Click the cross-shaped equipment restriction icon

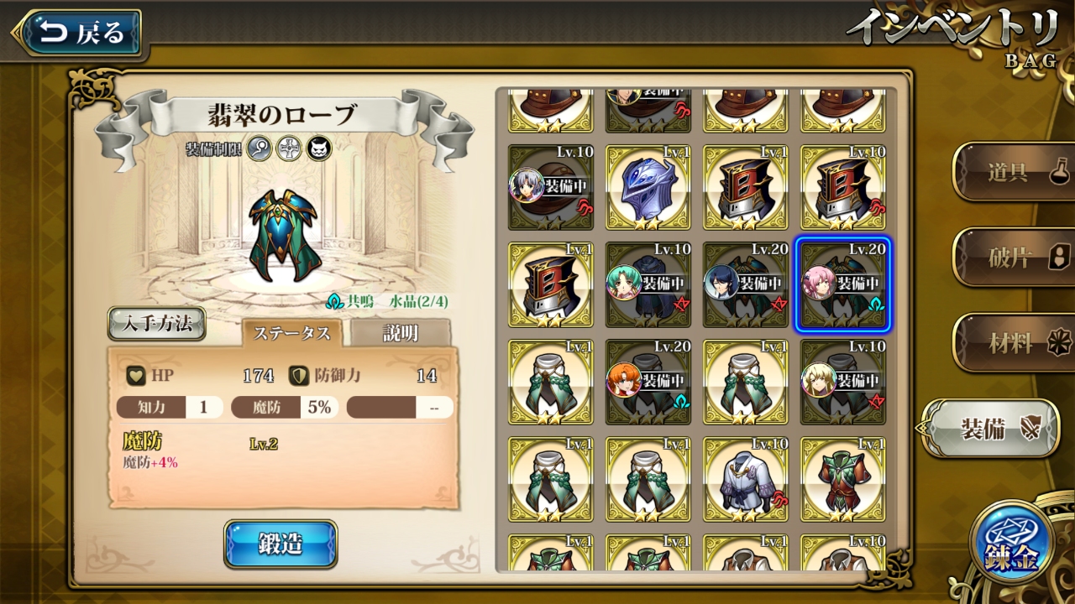(289, 149)
